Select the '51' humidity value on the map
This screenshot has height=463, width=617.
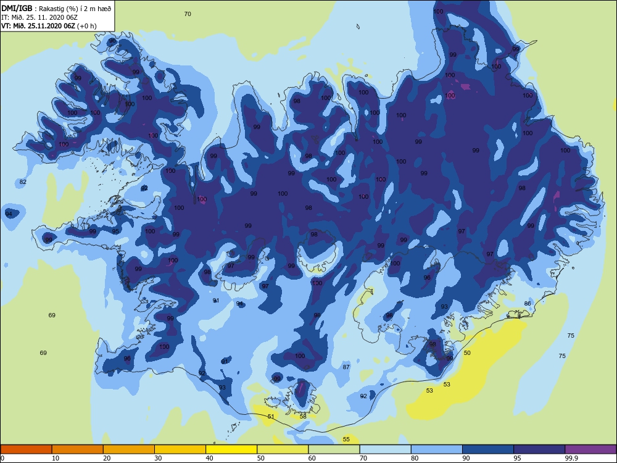coord(271,417)
